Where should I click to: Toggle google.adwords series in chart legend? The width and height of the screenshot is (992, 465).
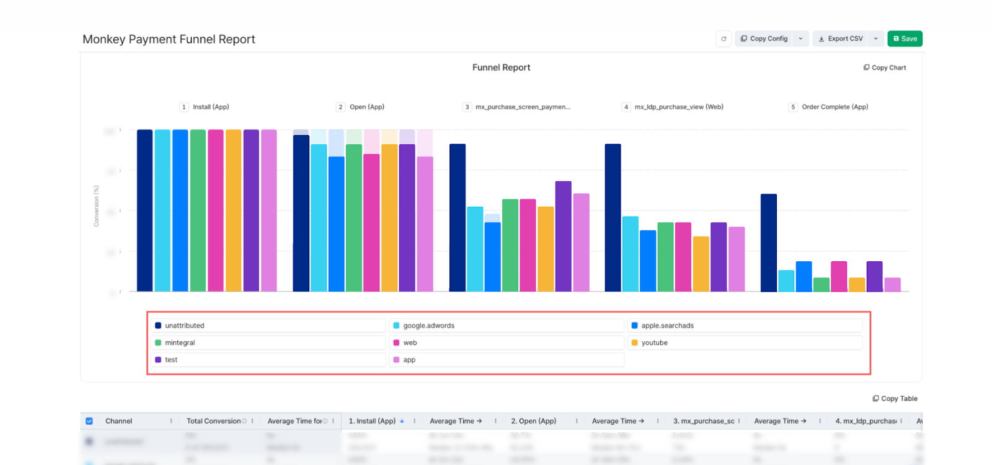(x=428, y=326)
